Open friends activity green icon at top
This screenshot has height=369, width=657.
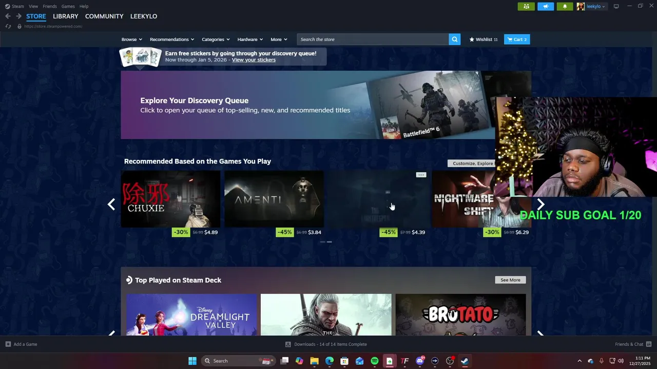tap(526, 6)
